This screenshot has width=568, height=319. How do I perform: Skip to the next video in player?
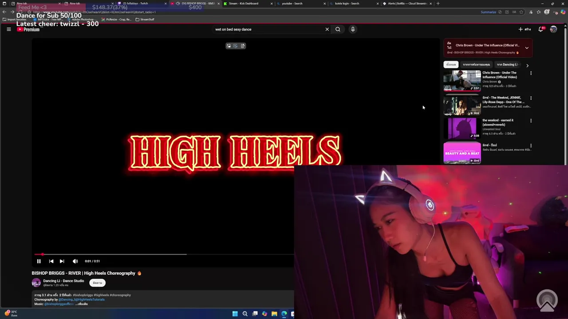point(62,261)
